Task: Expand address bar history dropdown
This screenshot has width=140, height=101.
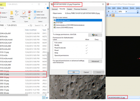Action: click(28, 25)
